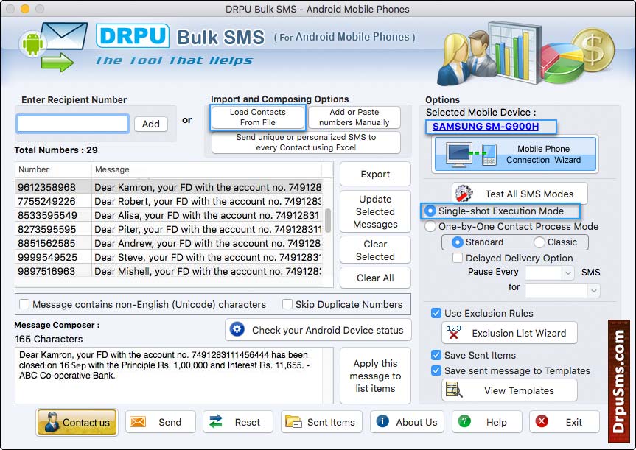
Task: Click the Test All SMS Modes gear icon
Action: point(464,194)
